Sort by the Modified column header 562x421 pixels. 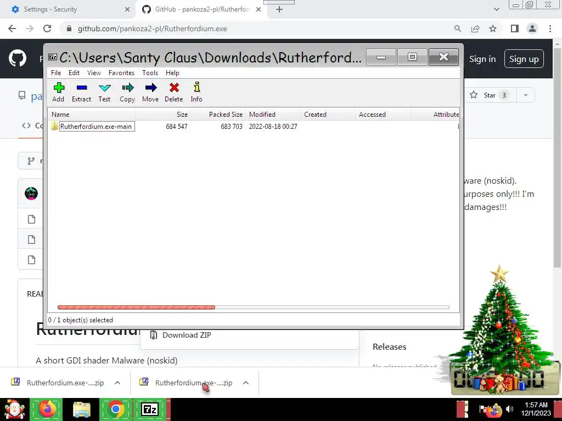(273, 115)
